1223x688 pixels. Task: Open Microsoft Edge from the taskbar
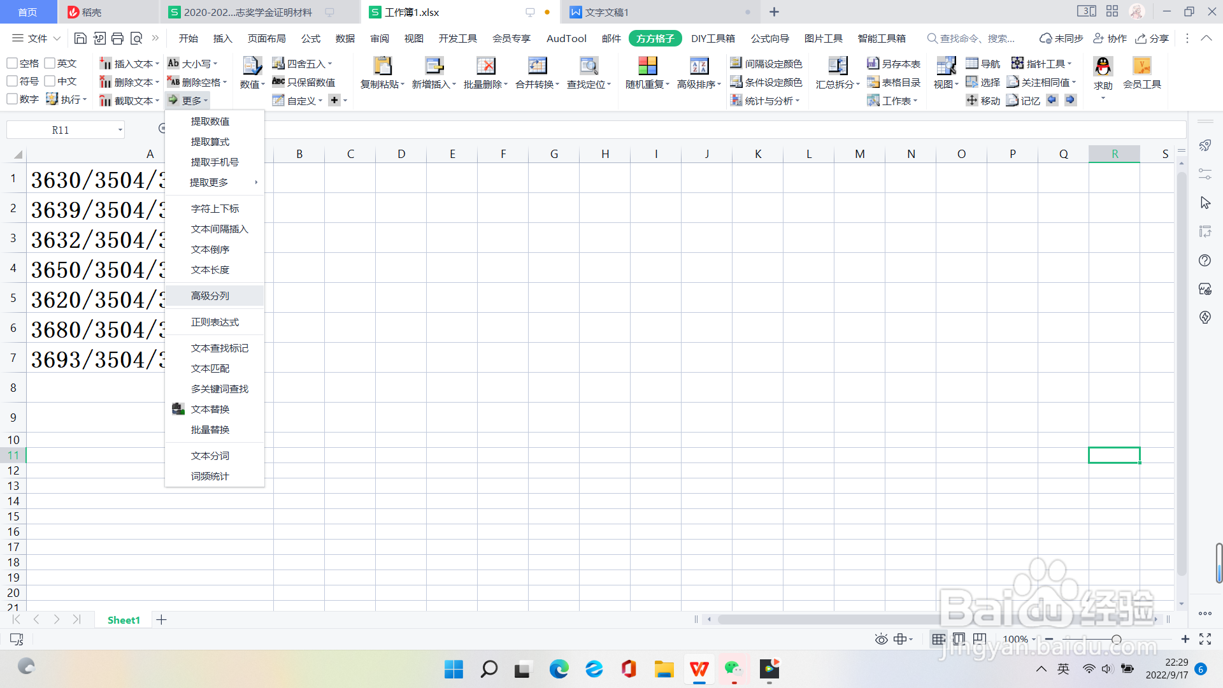[559, 669]
